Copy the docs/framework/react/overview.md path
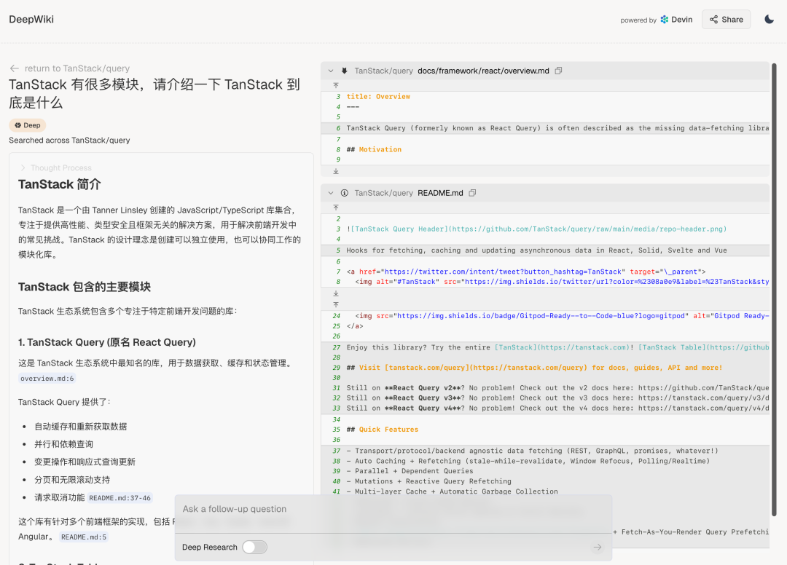The image size is (787, 565). click(x=558, y=71)
